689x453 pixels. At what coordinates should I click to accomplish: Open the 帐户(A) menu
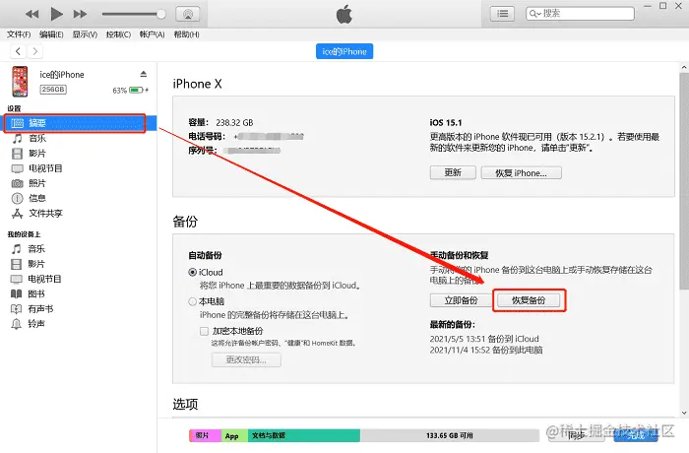152,34
